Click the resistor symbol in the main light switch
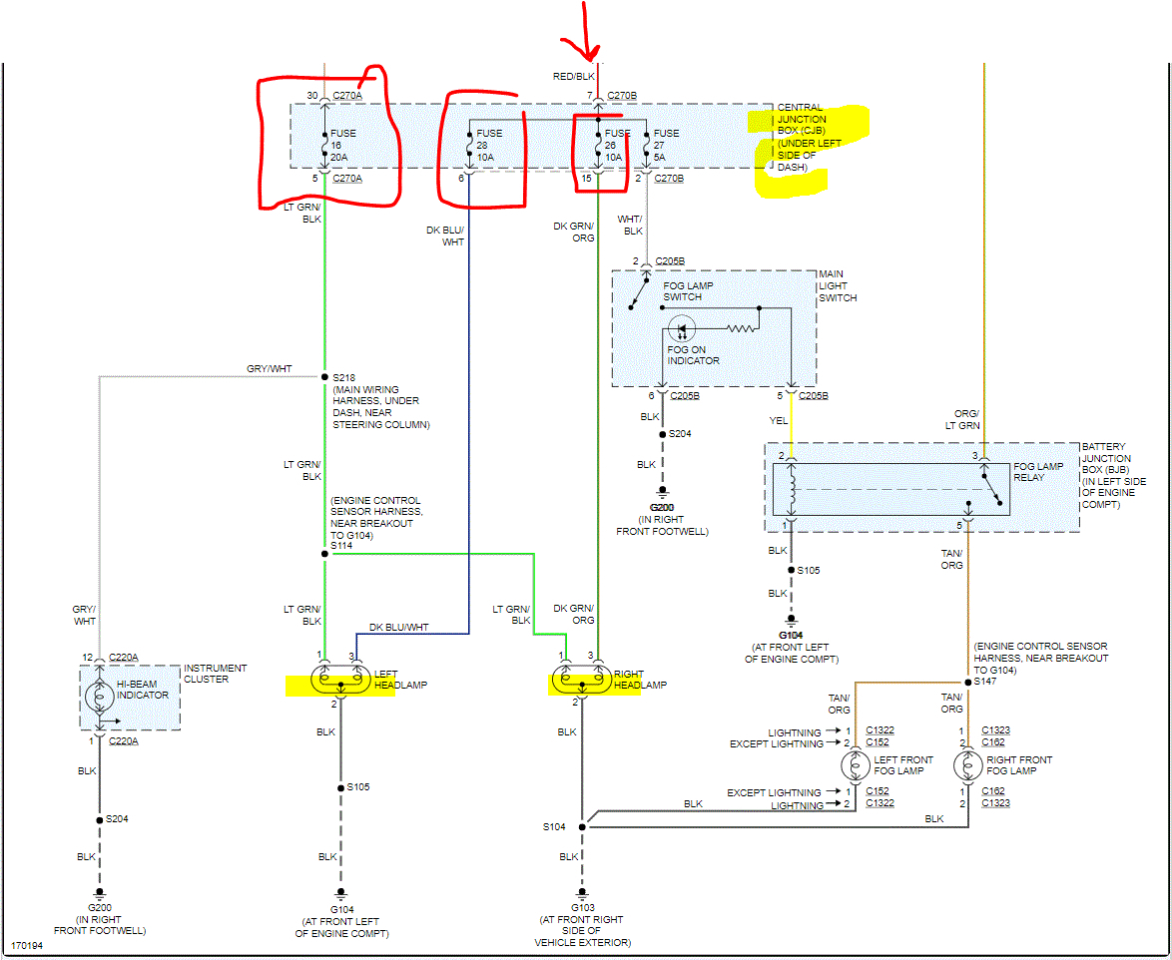Screen dimensions: 1172x960 pos(742,328)
